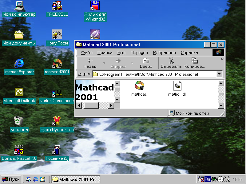Click the 16:55 taskbar clock
Screen dimensions: 246x184
point(238,179)
